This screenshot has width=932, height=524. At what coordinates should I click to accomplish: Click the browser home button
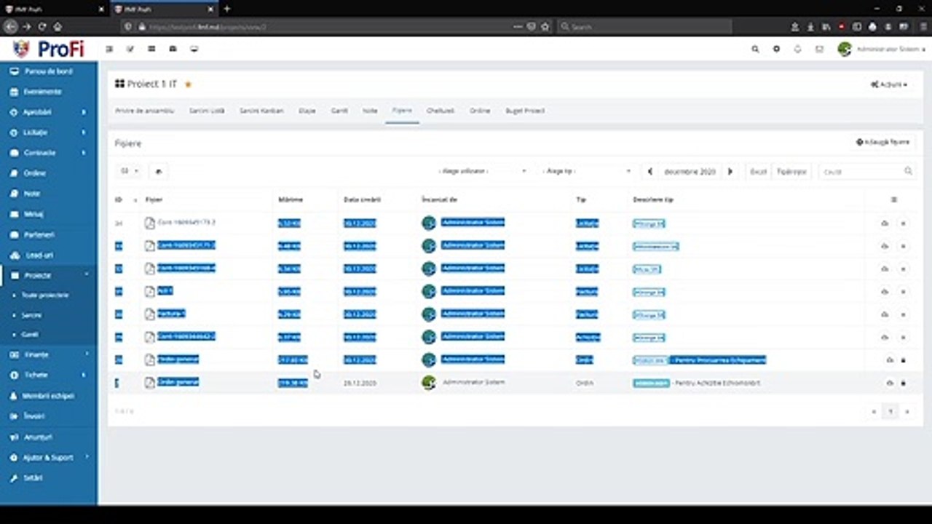58,26
